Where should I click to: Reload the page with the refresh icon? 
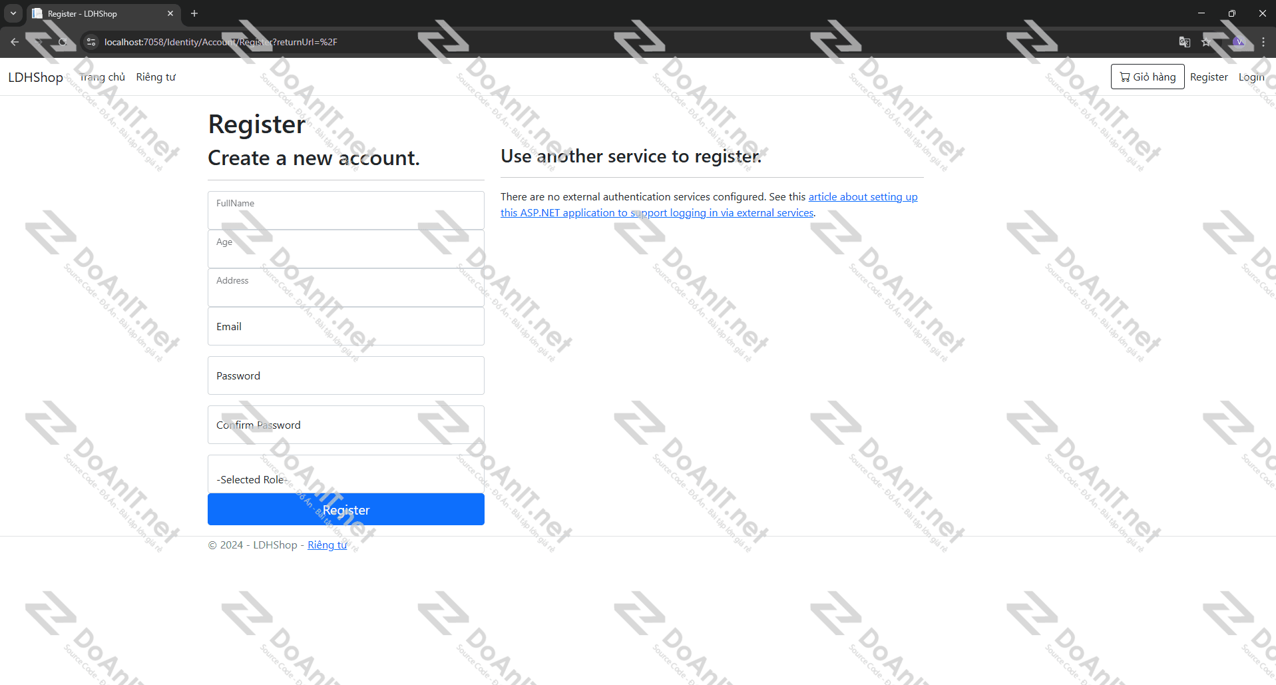63,42
